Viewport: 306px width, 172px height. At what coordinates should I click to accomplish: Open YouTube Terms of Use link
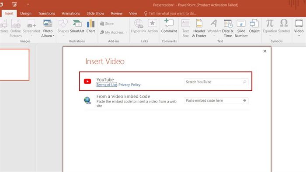pos(107,85)
